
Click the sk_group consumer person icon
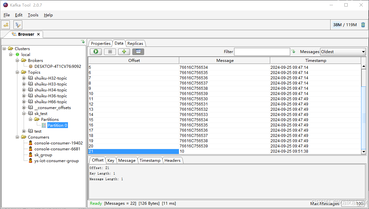[30, 155]
